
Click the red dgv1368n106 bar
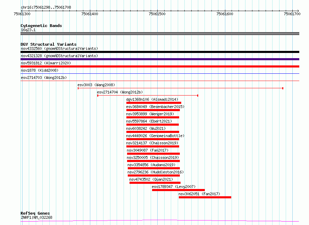154,103
